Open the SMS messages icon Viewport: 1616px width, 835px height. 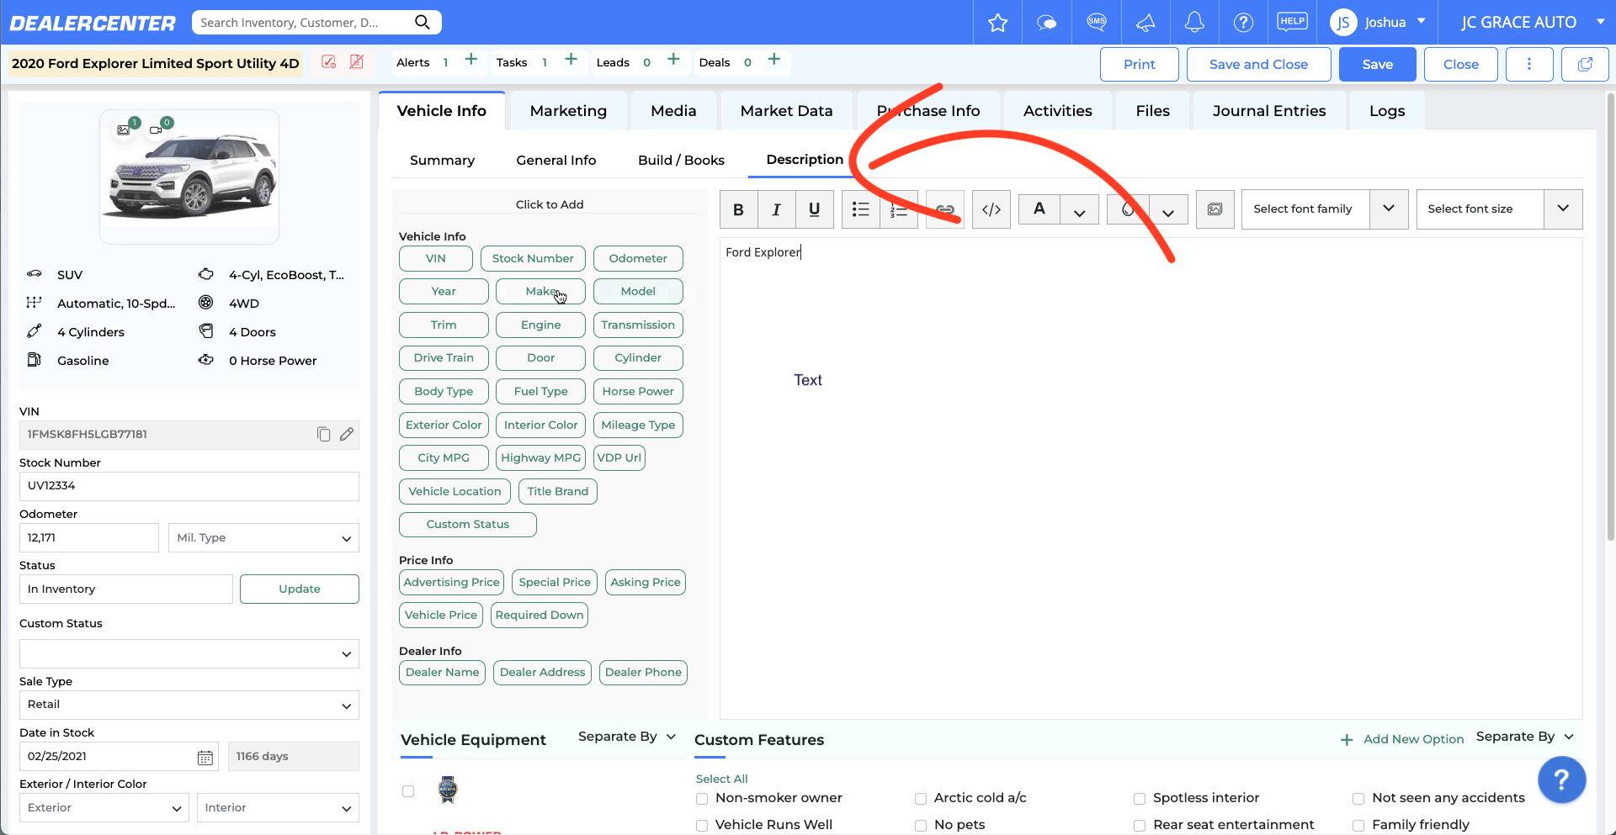1096,22
